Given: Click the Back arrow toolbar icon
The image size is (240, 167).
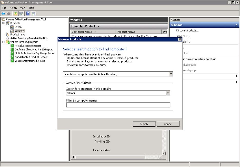Looking at the screenshot, I should click(3, 14).
